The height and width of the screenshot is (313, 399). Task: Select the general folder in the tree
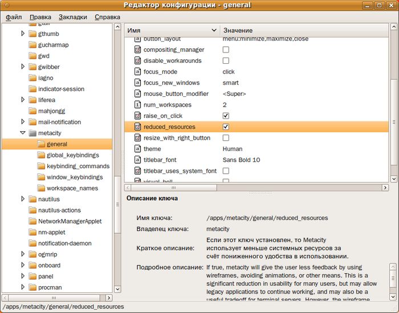coord(57,144)
